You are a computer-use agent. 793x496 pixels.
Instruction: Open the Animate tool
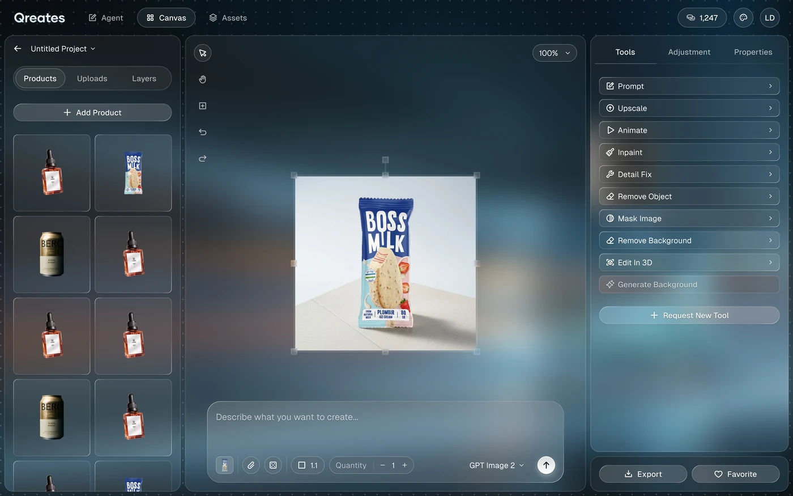click(x=689, y=130)
